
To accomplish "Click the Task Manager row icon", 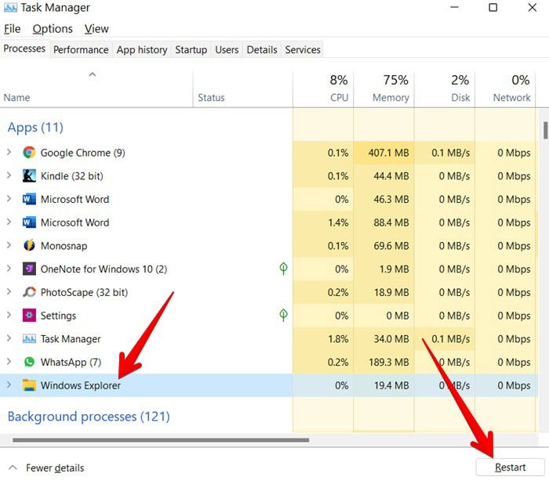I will point(29,338).
